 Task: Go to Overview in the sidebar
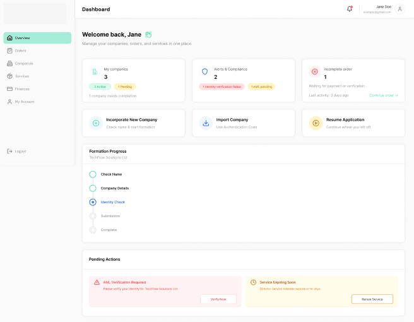coord(37,38)
